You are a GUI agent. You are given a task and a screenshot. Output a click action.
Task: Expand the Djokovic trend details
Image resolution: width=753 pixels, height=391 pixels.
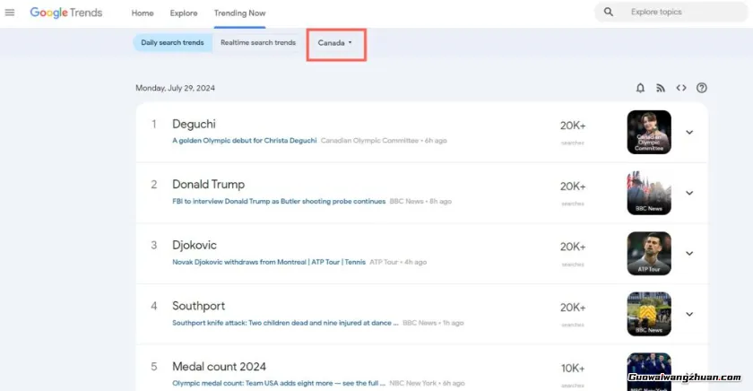point(689,253)
